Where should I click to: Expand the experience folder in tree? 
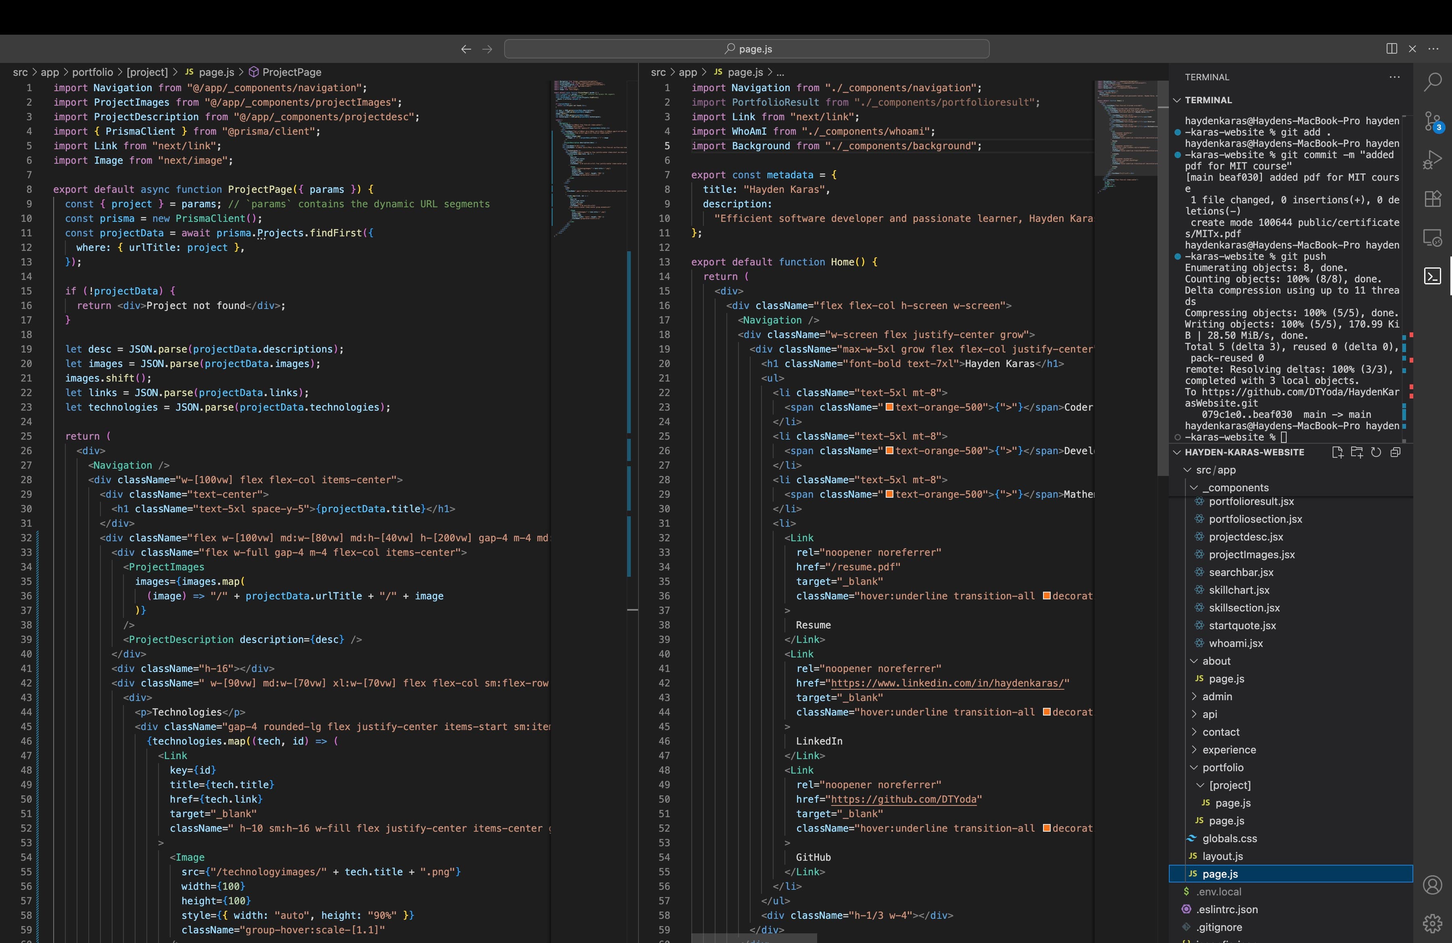click(1229, 750)
